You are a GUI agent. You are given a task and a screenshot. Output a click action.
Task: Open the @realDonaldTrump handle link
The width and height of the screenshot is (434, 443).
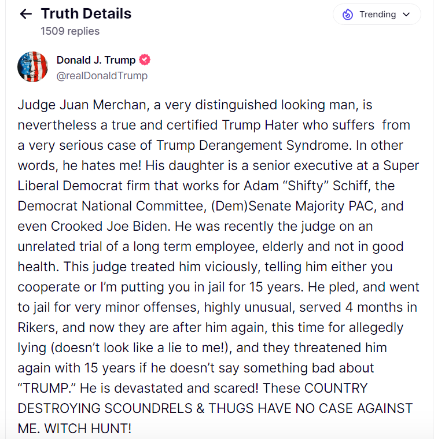click(x=102, y=76)
